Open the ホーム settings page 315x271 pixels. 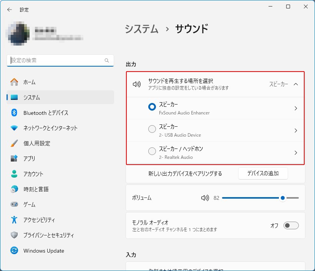(x=29, y=82)
